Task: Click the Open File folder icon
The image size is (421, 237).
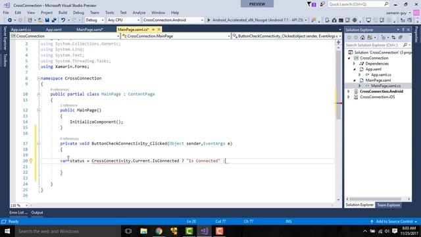Action: tap(40, 20)
